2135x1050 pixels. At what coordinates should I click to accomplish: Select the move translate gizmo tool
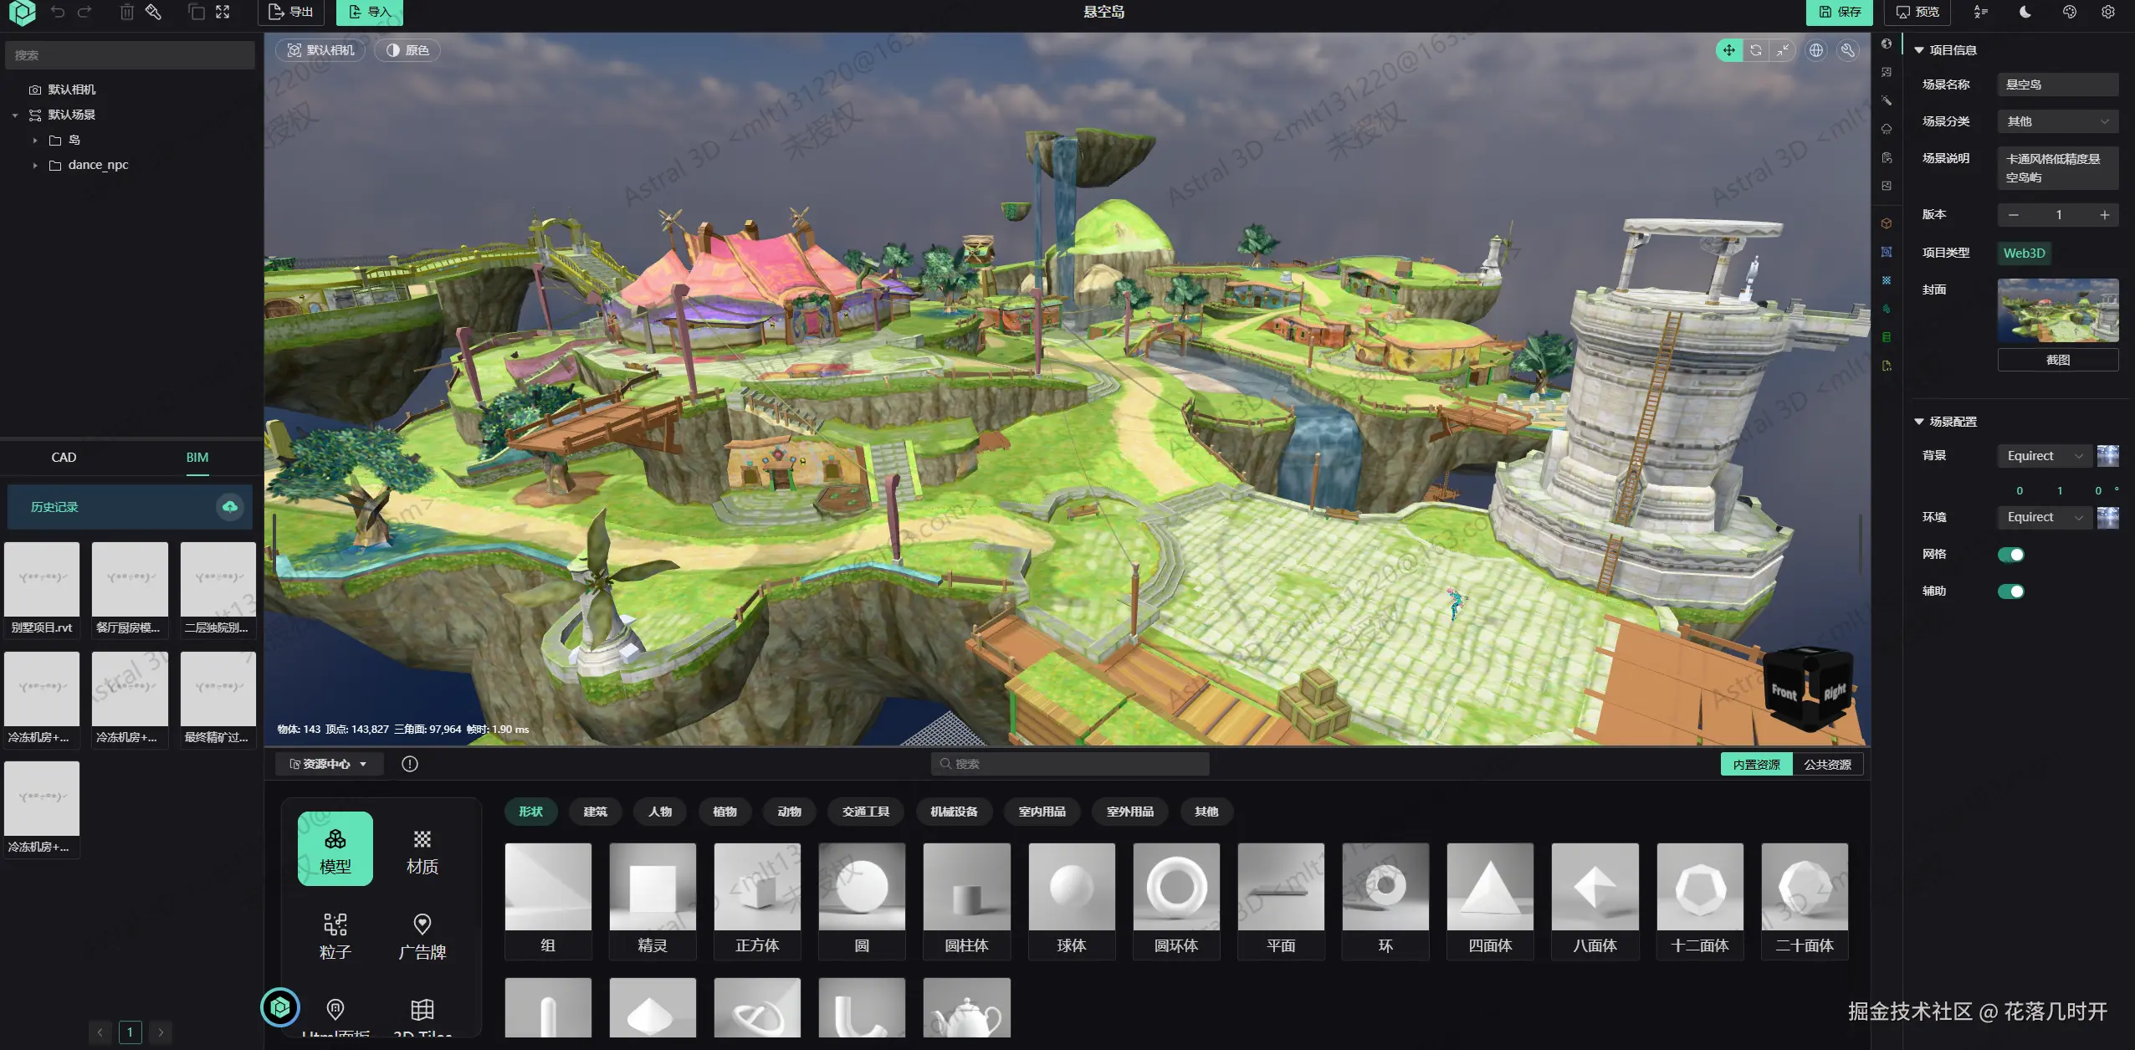(x=1728, y=50)
